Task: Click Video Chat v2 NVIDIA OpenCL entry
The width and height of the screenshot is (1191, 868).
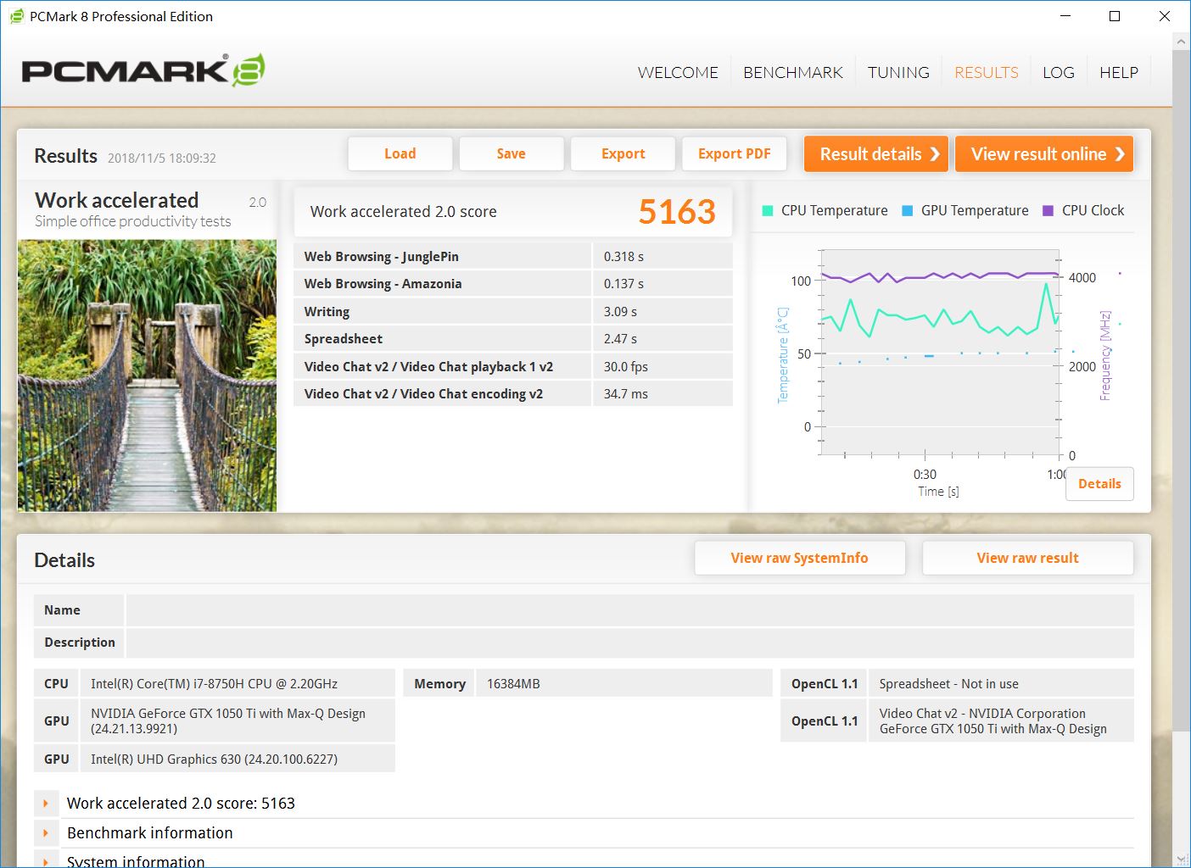Action: [x=1001, y=721]
